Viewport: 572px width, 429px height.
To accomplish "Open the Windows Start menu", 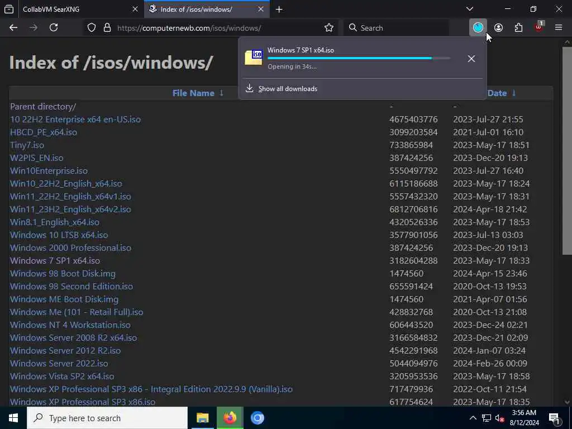I will coord(13,418).
